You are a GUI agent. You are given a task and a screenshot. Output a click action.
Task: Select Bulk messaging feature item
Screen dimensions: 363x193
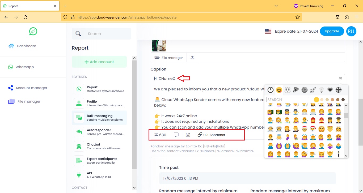coord(99,118)
